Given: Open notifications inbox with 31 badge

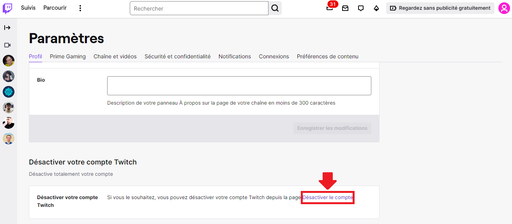Looking at the screenshot, I should 330,8.
